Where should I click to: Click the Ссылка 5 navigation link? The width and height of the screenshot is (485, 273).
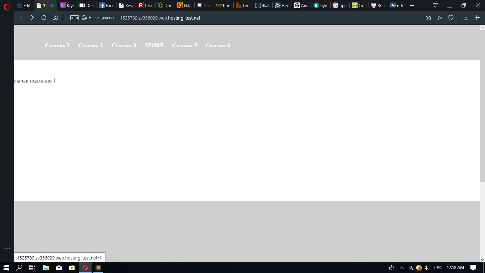pyautogui.click(x=185, y=45)
